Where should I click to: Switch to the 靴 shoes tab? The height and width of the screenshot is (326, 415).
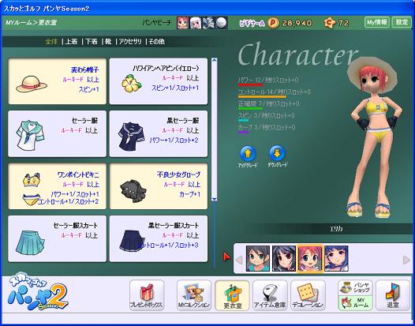108,42
